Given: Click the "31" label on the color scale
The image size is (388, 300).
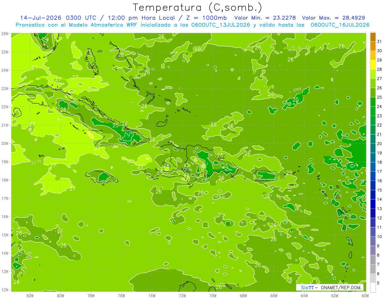Looking at the screenshot, I should pyautogui.click(x=380, y=41).
